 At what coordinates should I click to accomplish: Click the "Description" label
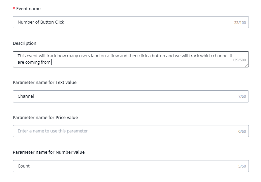[25, 43]
